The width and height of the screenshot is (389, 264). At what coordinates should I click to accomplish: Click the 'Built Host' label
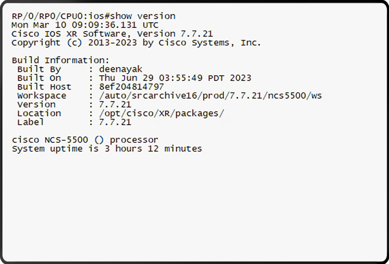44,87
